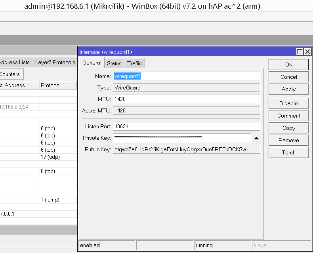Click the enabled status indicator
Screen dimensions: 313x253
[x=107, y=245]
